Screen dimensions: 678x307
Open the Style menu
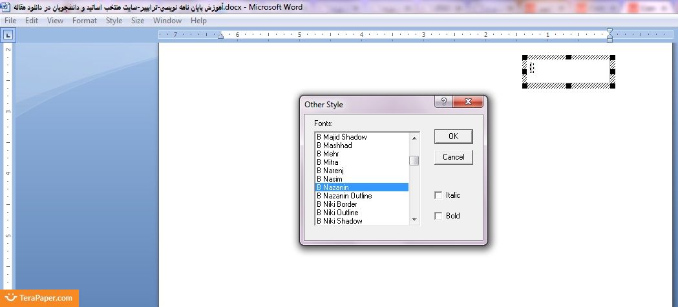tap(114, 20)
